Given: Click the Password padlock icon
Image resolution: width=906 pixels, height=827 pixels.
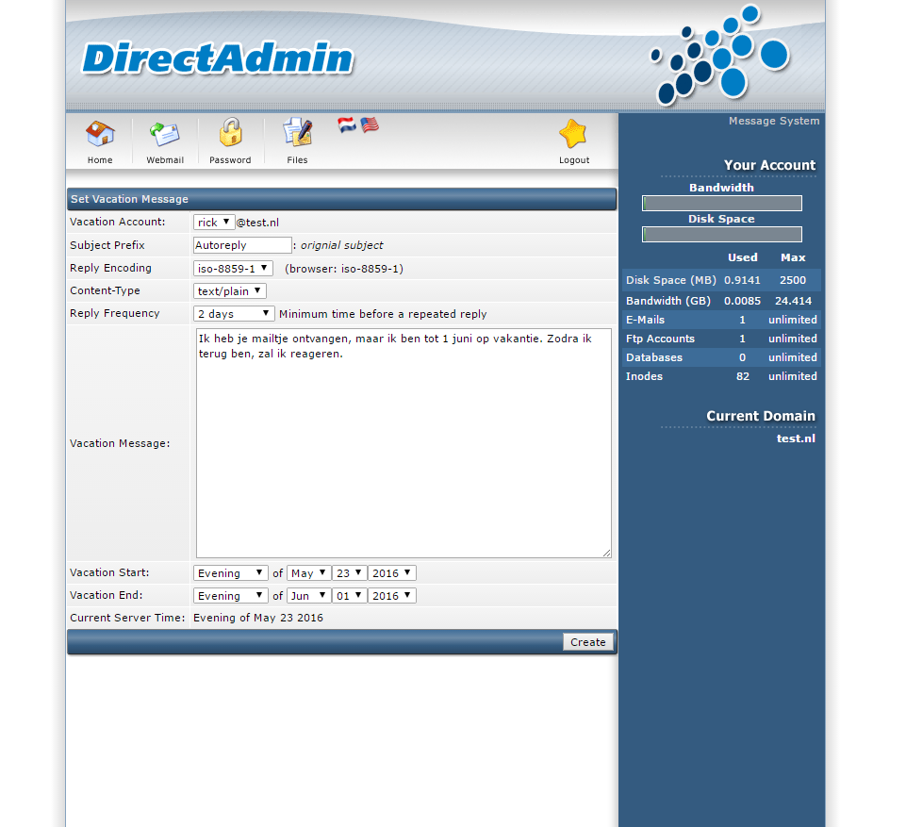Looking at the screenshot, I should point(230,134).
